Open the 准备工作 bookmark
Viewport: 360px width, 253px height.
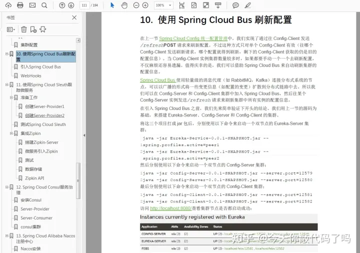[29, 97]
